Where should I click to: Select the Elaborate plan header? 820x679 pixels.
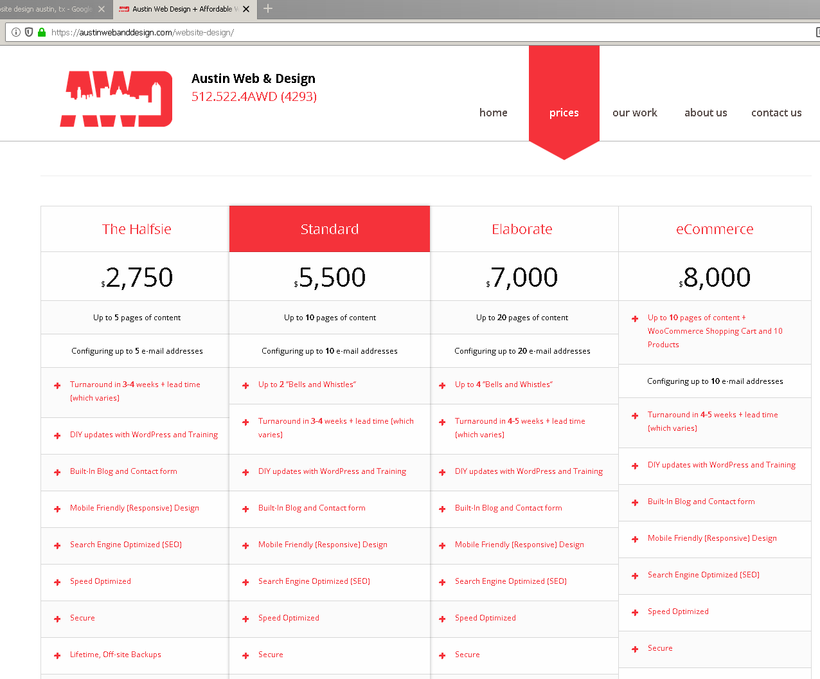(522, 229)
